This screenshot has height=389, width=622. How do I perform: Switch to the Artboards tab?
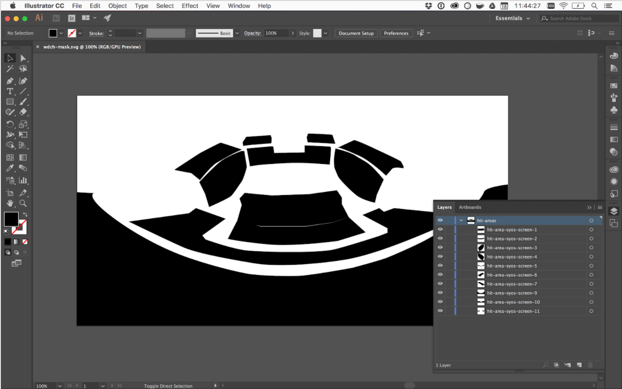tap(470, 207)
